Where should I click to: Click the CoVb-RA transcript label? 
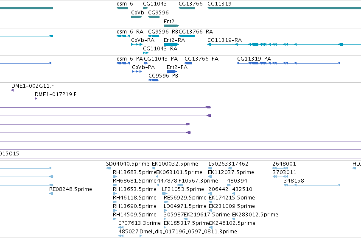[143, 40]
